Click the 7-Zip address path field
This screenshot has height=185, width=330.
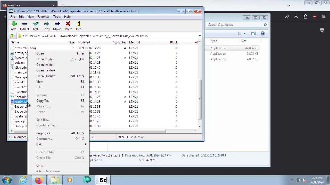110,36
